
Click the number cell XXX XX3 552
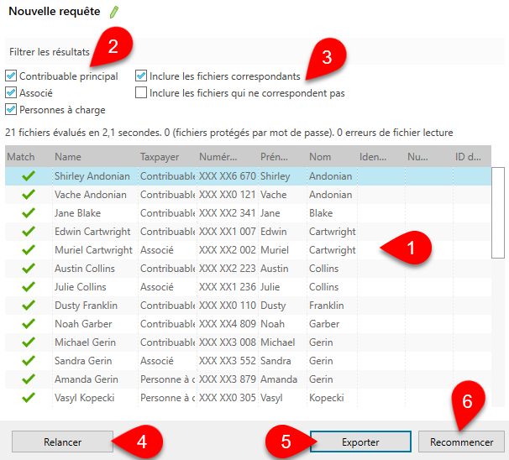click(228, 361)
